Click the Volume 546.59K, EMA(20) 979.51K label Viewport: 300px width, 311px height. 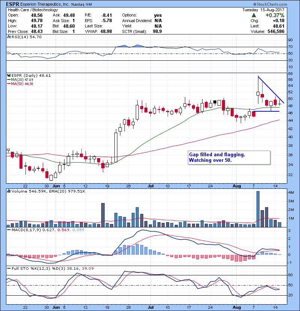(48, 191)
